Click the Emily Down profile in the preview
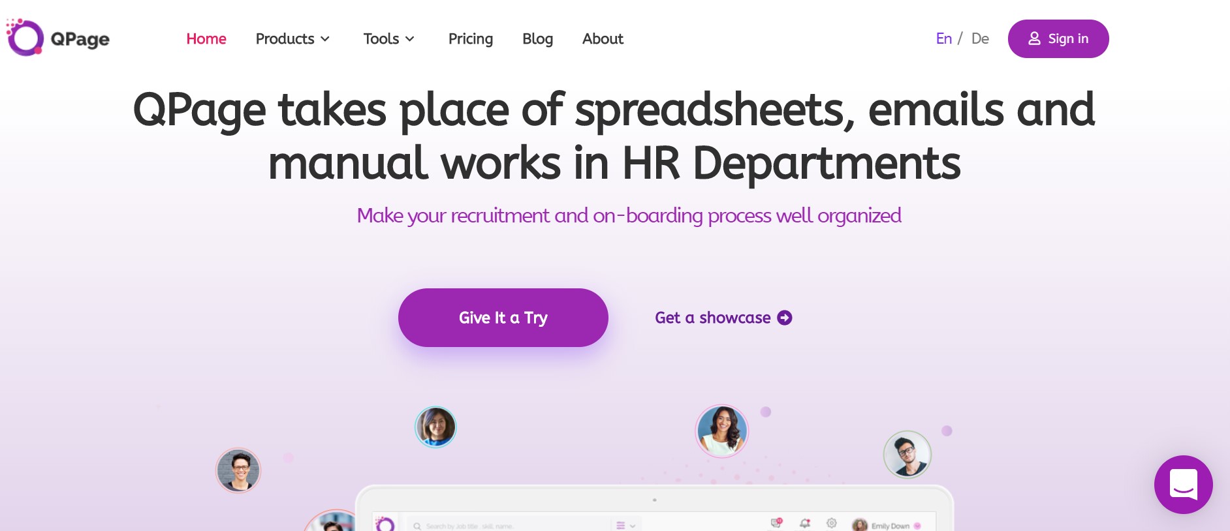 tap(887, 525)
